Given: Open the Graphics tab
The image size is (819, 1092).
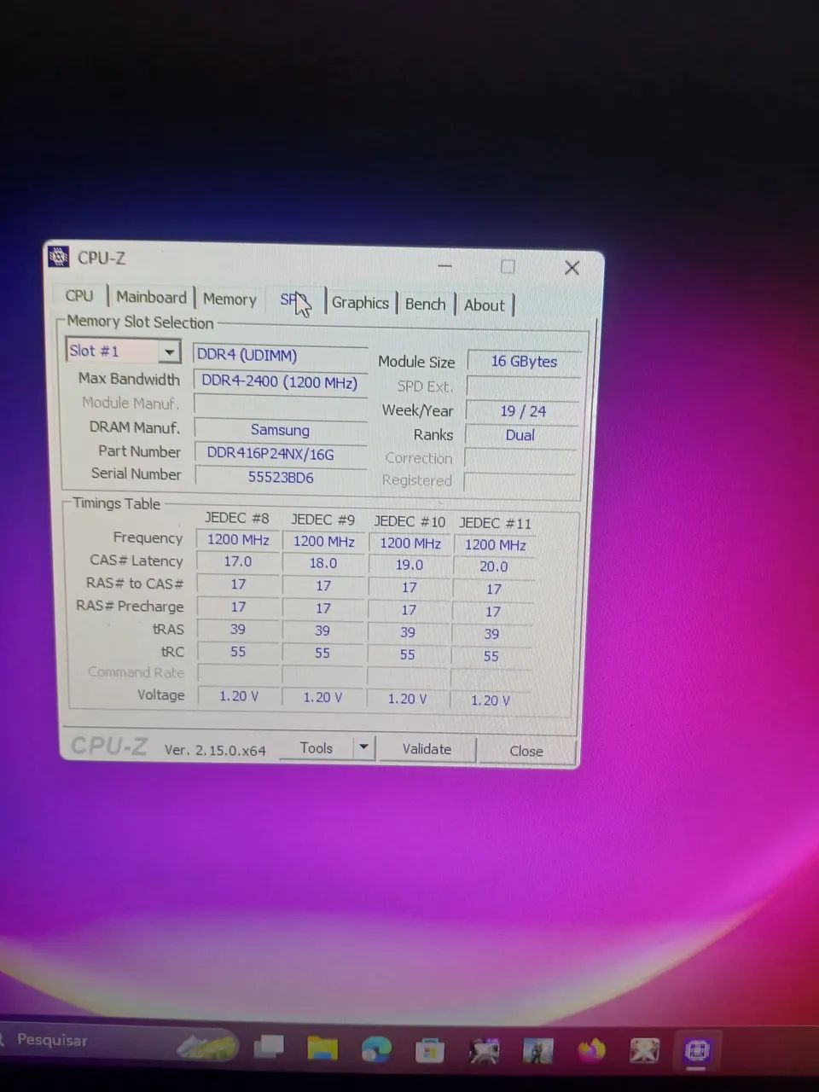Looking at the screenshot, I should (x=360, y=302).
